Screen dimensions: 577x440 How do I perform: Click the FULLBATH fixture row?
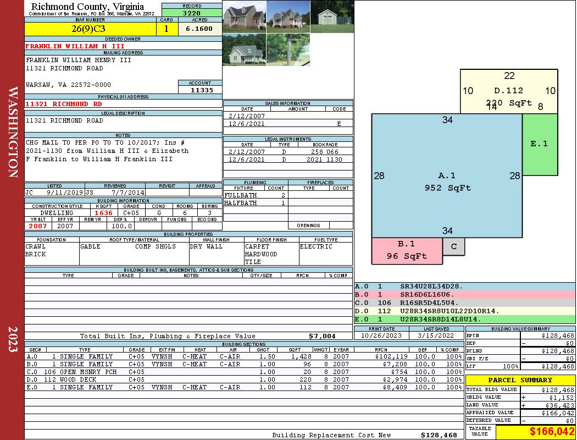pos(256,195)
